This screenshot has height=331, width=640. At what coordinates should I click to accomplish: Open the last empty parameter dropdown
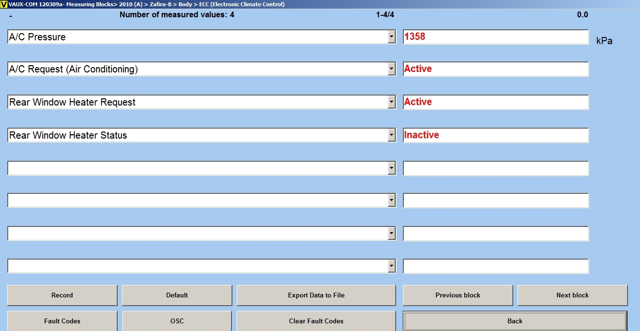391,266
